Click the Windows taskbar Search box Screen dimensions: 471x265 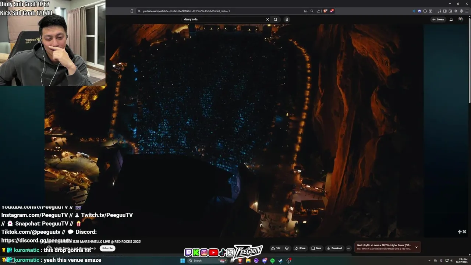[207, 261]
